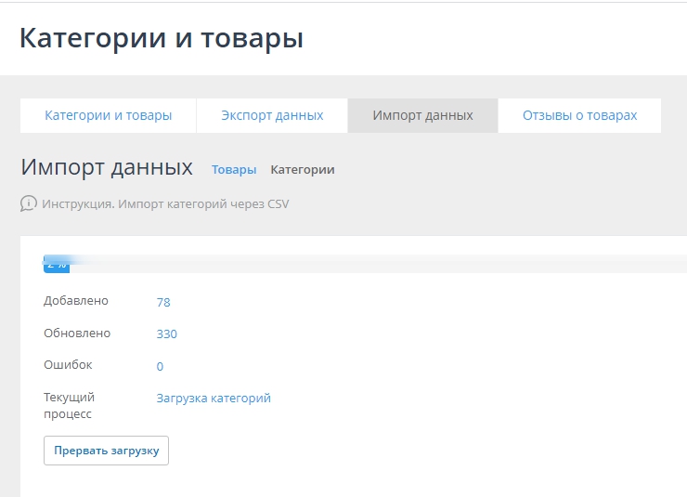This screenshot has width=687, height=497.
Task: Go to the Отзывы о товарах tab
Action: (579, 116)
